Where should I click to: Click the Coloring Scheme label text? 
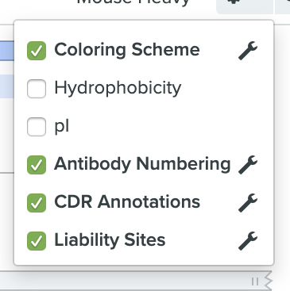click(x=127, y=50)
